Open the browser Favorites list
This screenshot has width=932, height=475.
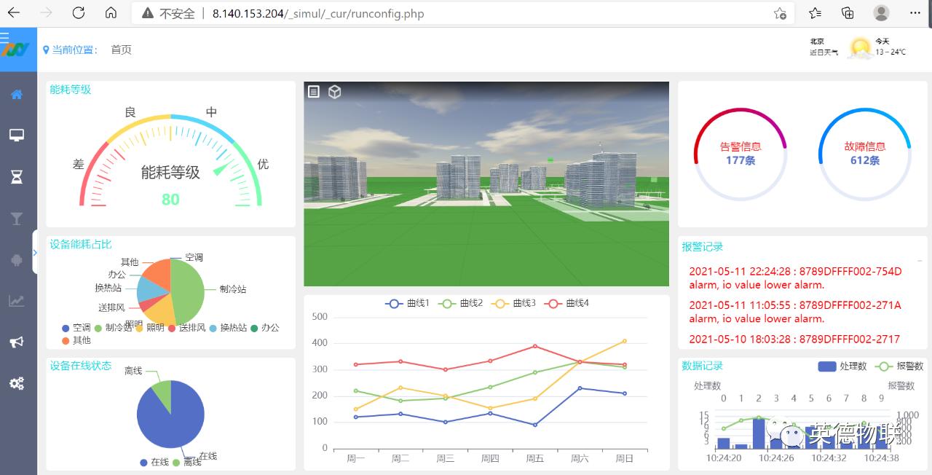pyautogui.click(x=815, y=13)
